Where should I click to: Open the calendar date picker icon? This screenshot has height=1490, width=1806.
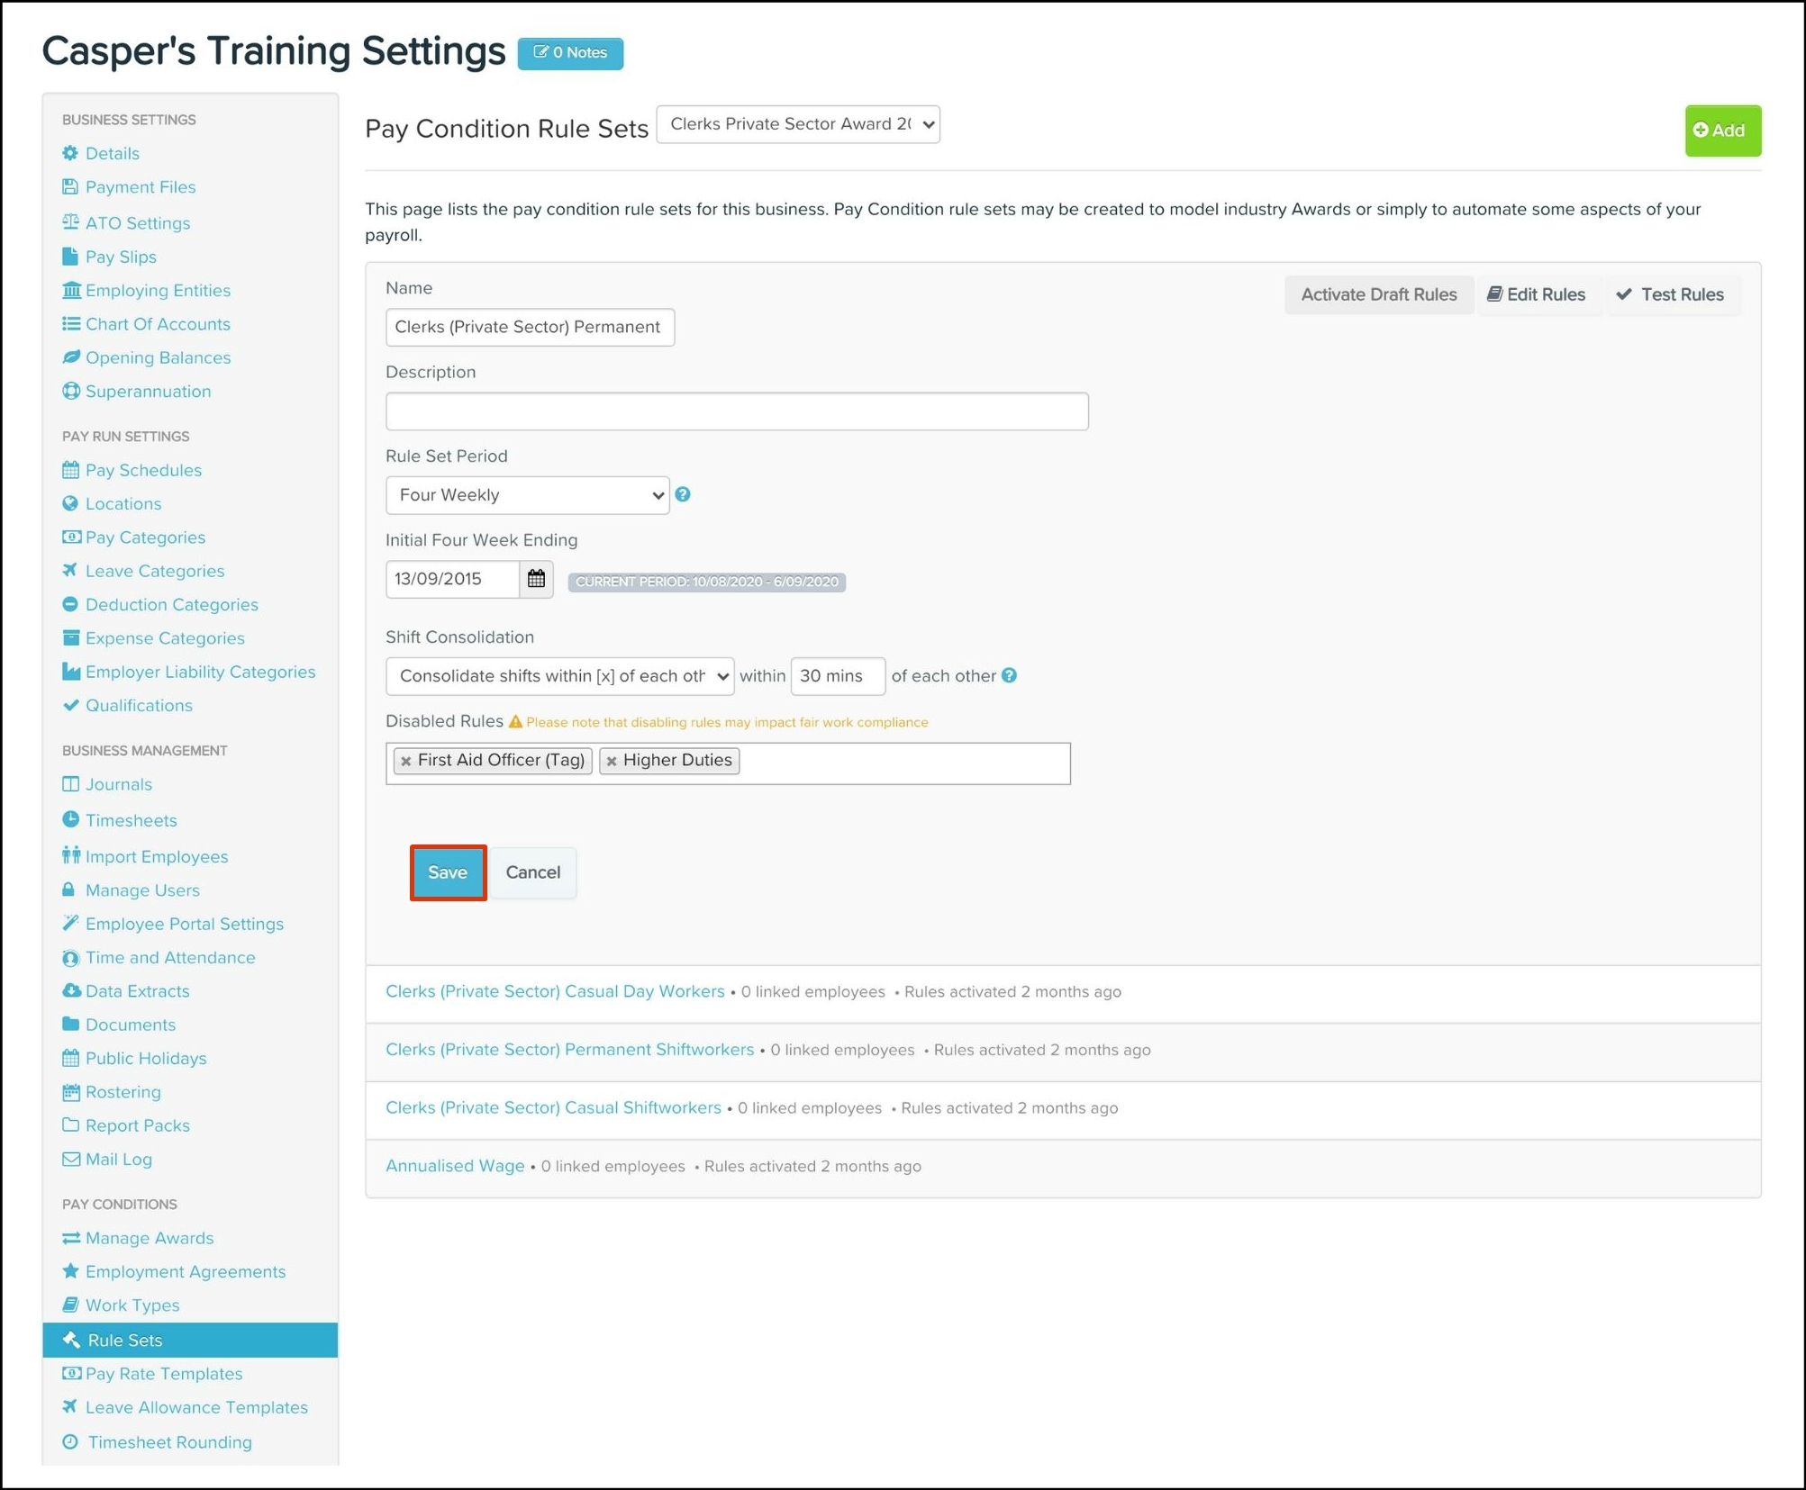coord(536,579)
